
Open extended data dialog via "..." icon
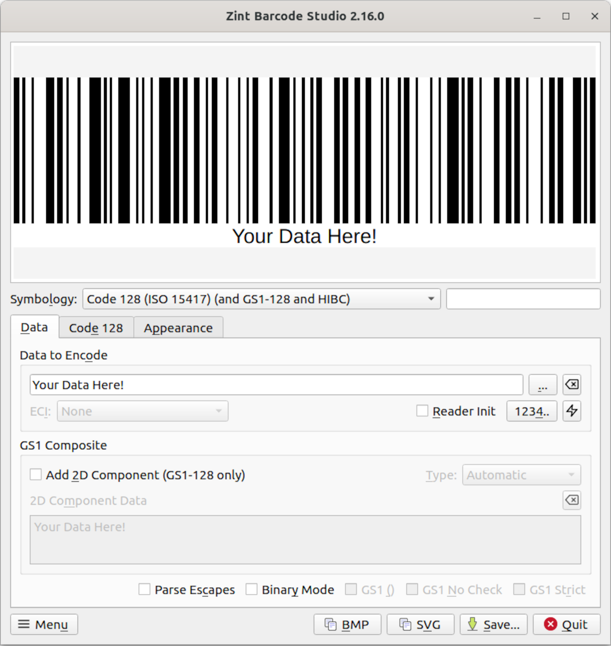[x=543, y=385]
